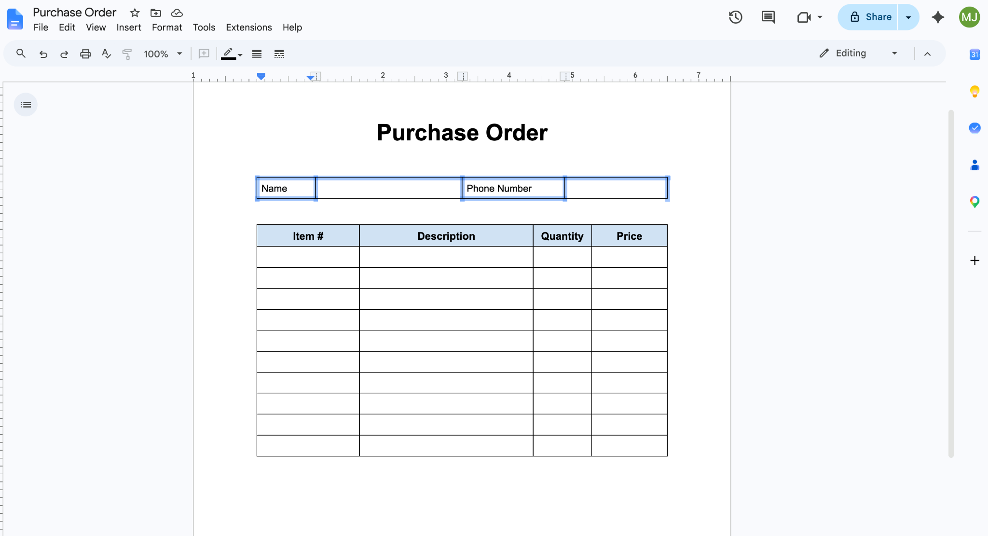Click the undo arrow

[x=43, y=54]
